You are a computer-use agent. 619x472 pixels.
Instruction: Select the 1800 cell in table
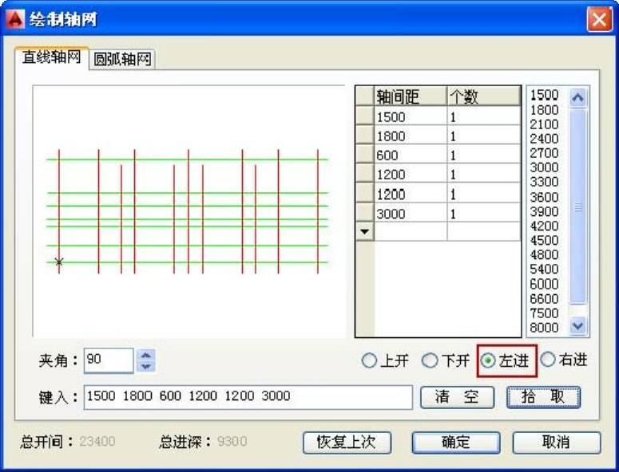[x=411, y=136]
